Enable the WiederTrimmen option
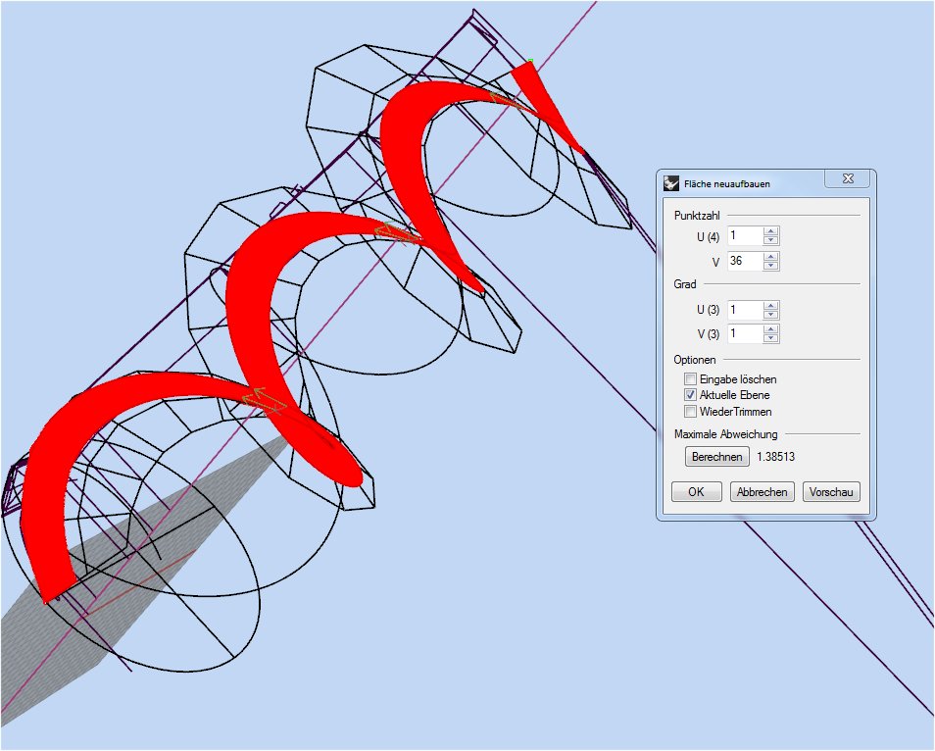 coord(690,411)
